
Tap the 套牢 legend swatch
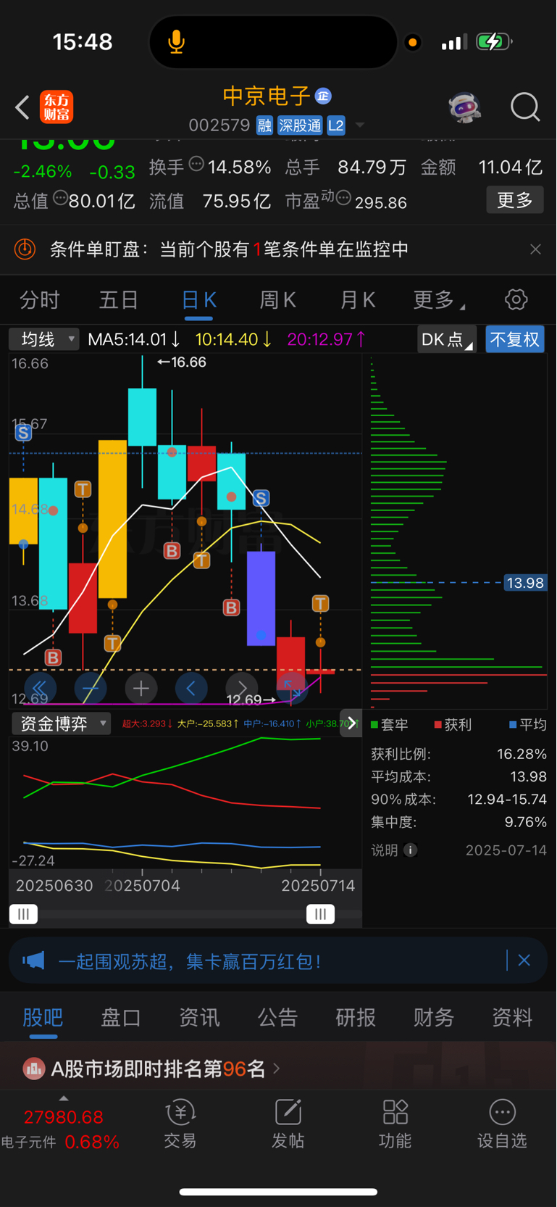coord(374,724)
